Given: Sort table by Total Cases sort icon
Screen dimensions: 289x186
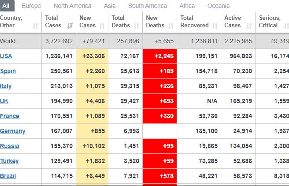Looking at the screenshot, I should (70, 26).
